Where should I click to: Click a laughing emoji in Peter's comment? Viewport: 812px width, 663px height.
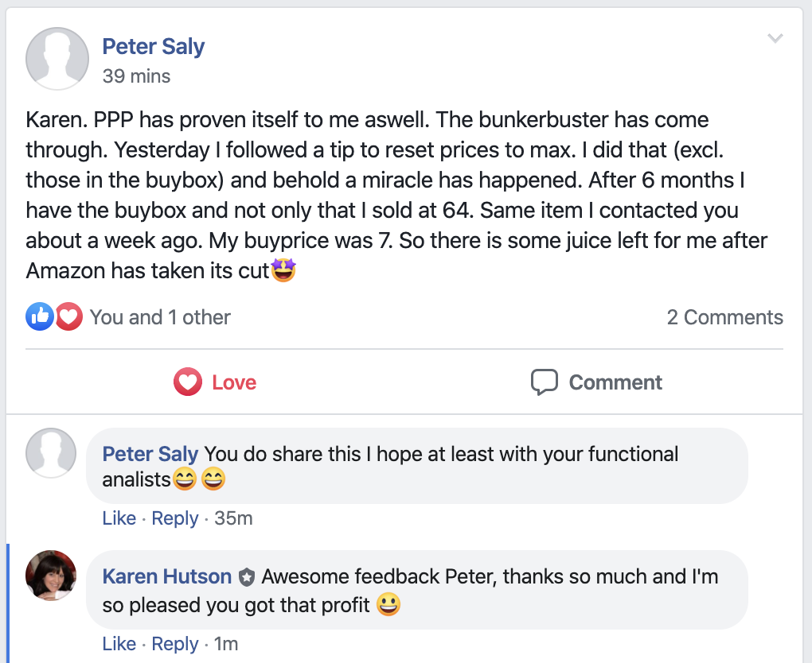point(184,479)
